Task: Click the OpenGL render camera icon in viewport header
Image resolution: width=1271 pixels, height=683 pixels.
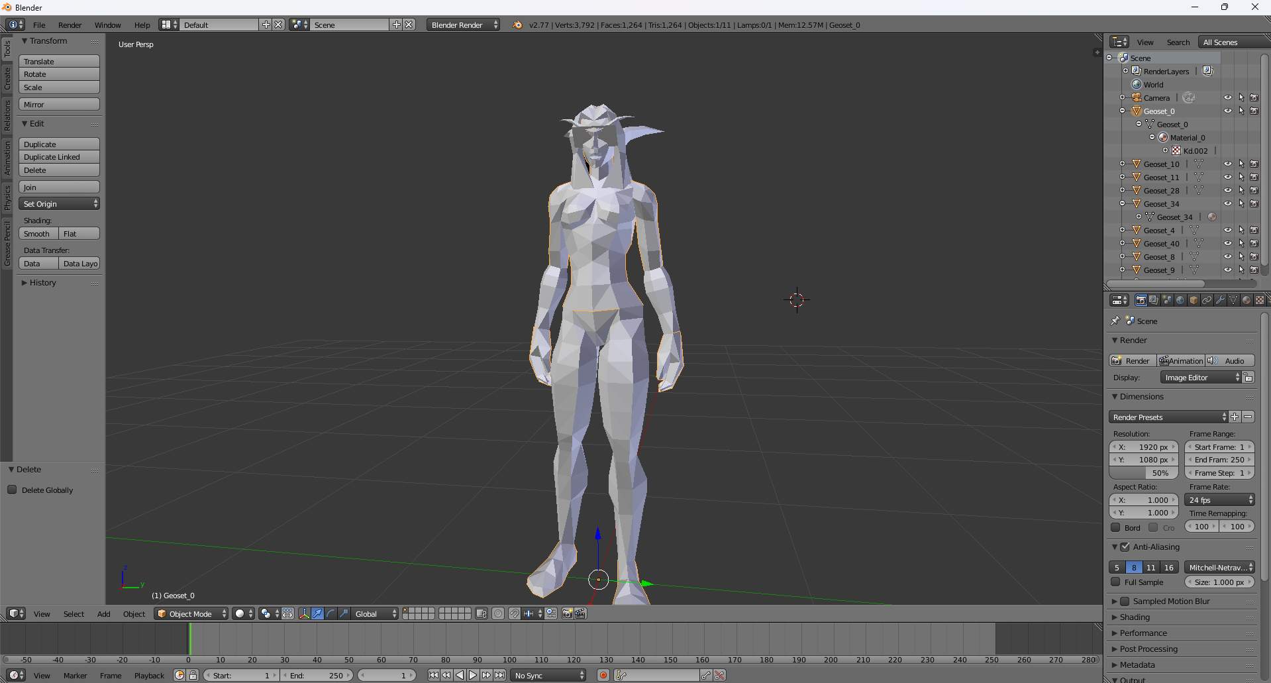Action: 567,613
